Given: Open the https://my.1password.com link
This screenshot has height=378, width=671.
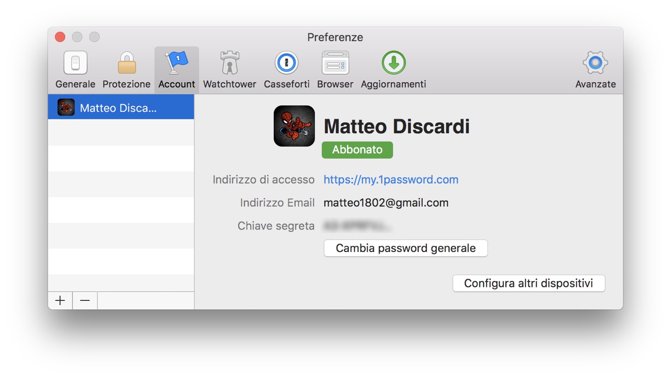Looking at the screenshot, I should pos(391,180).
